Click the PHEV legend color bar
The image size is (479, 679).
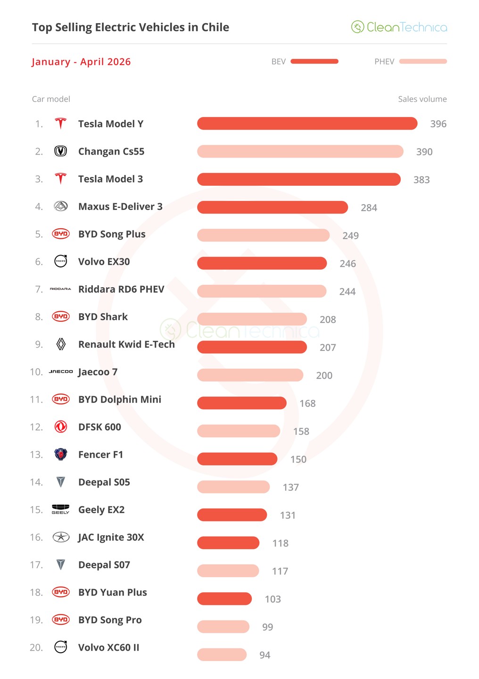click(x=423, y=61)
